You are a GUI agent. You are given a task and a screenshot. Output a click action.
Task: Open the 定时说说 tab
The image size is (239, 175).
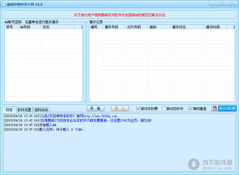click(41, 110)
